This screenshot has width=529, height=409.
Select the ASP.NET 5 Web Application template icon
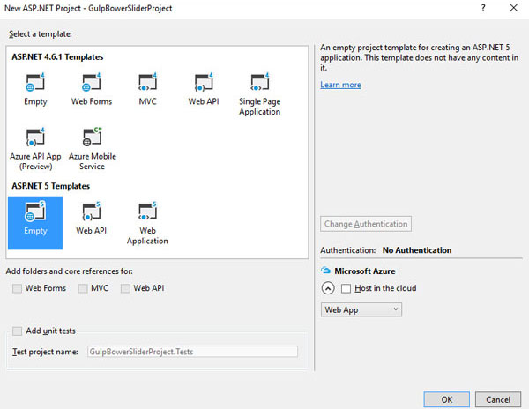tap(147, 212)
